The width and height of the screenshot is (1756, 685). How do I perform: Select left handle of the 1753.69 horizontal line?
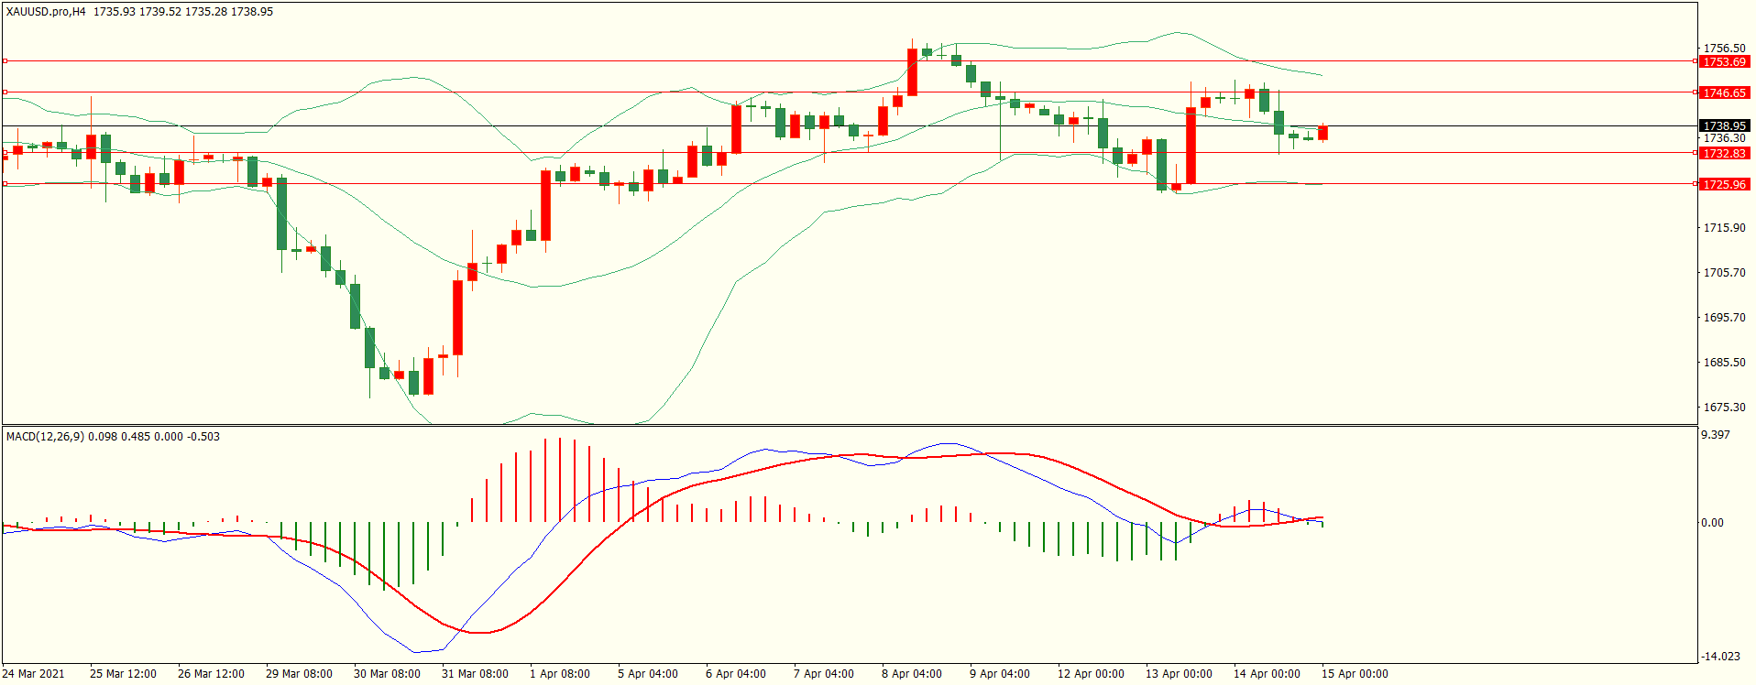coord(5,61)
